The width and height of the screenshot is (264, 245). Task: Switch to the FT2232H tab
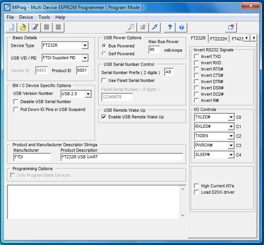(218, 39)
